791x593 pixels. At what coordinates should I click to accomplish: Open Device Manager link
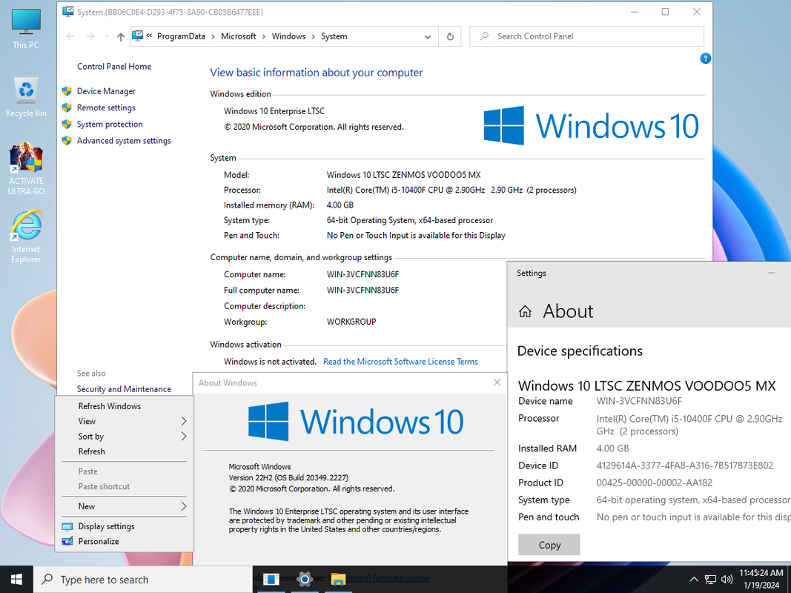(x=106, y=91)
